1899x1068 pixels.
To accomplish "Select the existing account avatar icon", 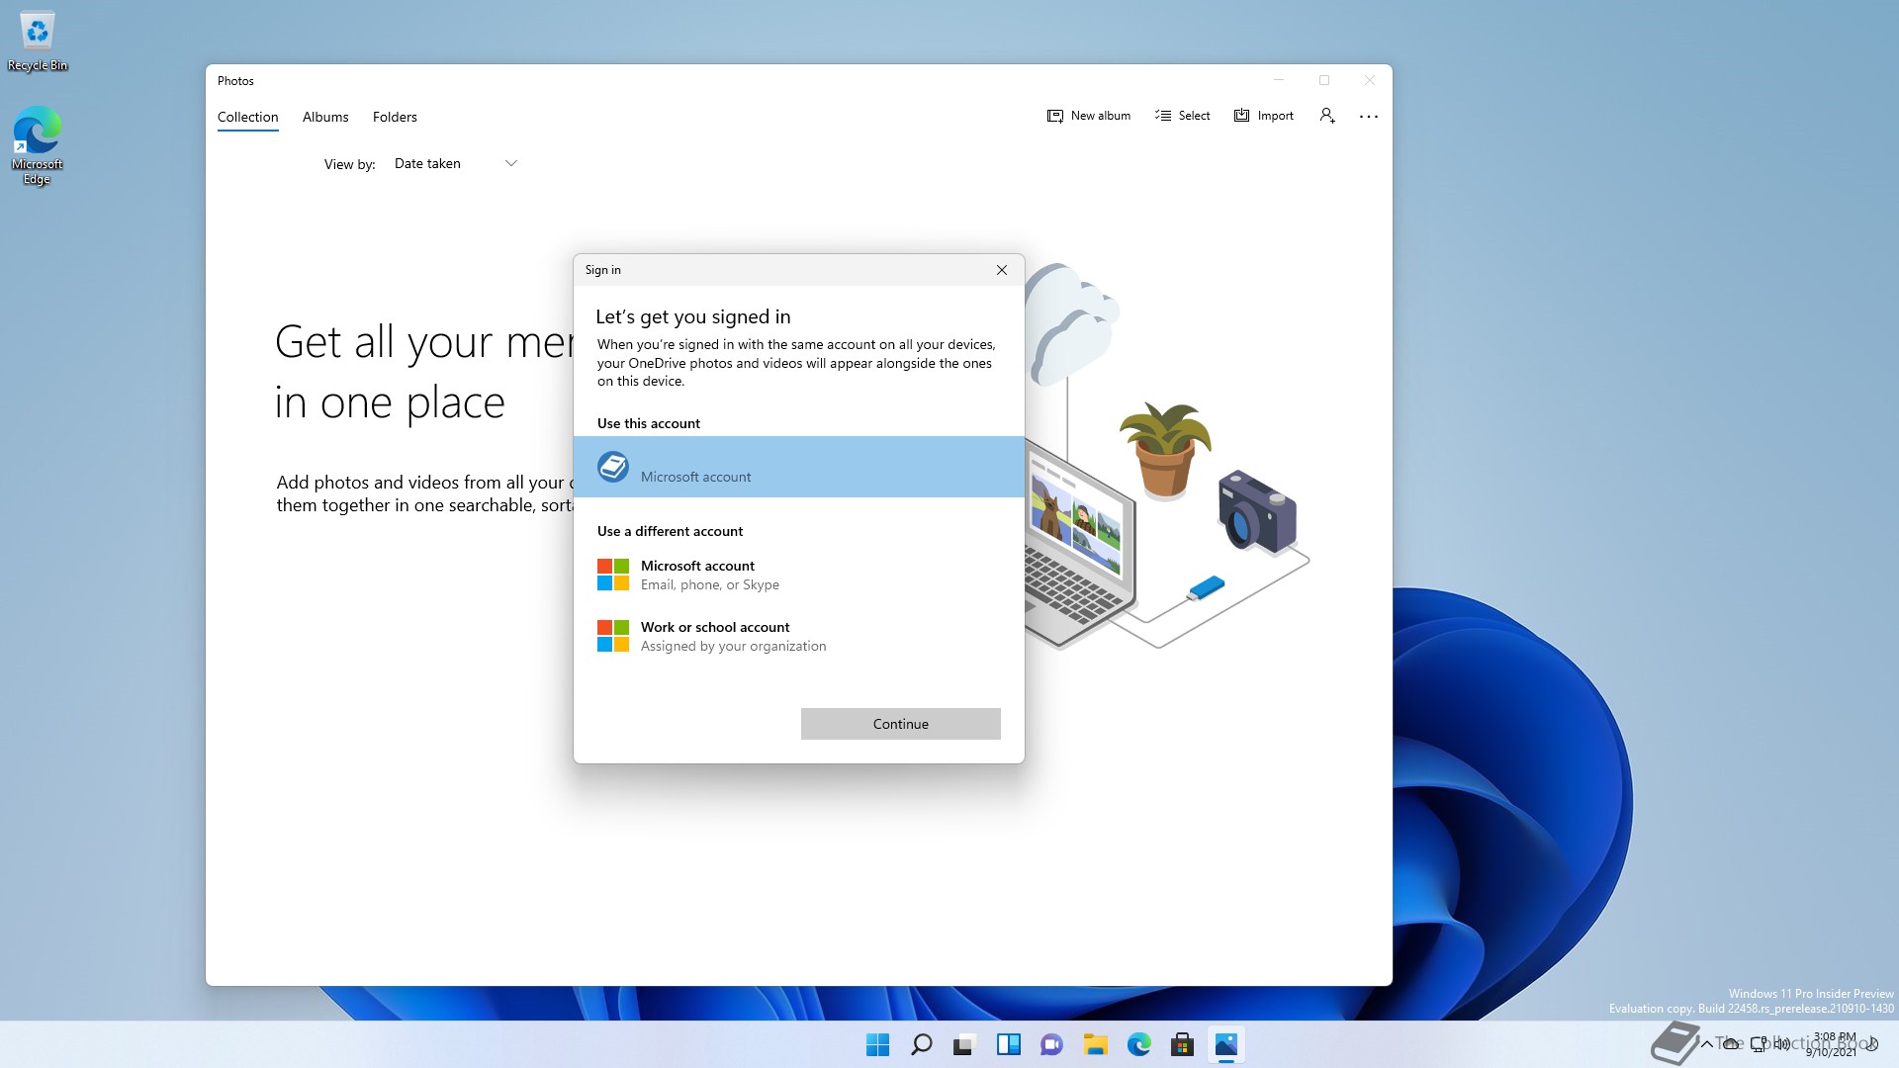I will coord(613,467).
